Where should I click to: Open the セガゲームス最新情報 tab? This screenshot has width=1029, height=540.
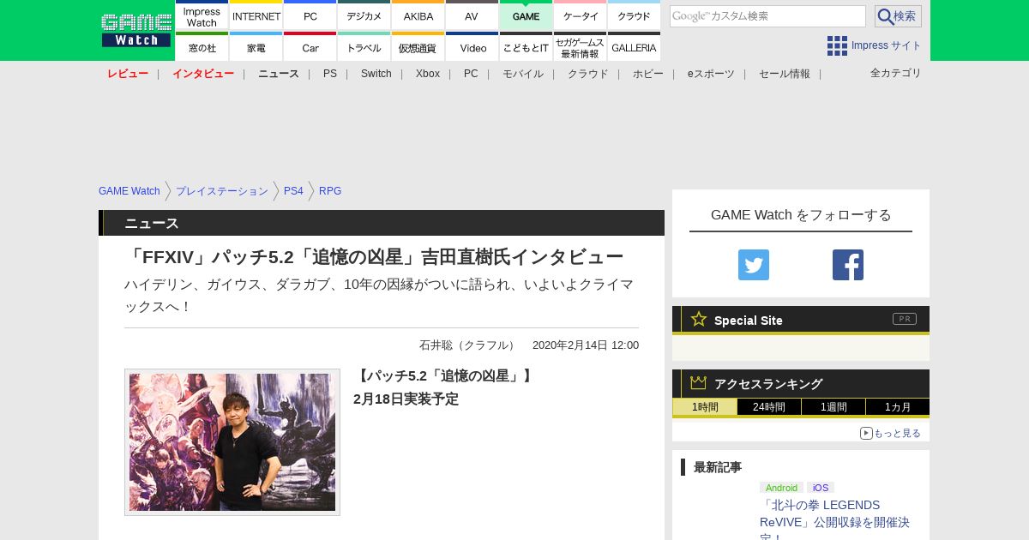pyautogui.click(x=581, y=46)
